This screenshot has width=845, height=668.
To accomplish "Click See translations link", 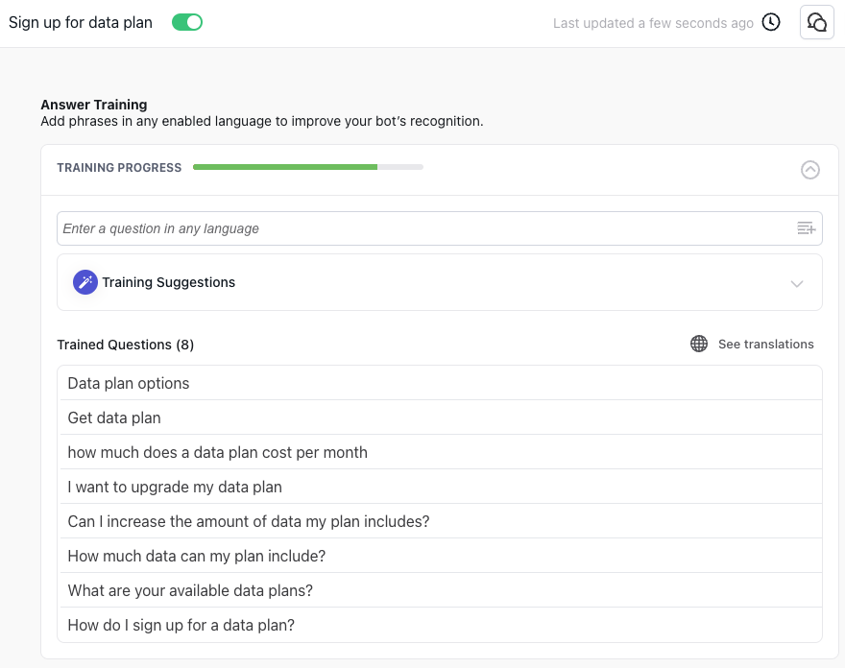I will click(765, 344).
